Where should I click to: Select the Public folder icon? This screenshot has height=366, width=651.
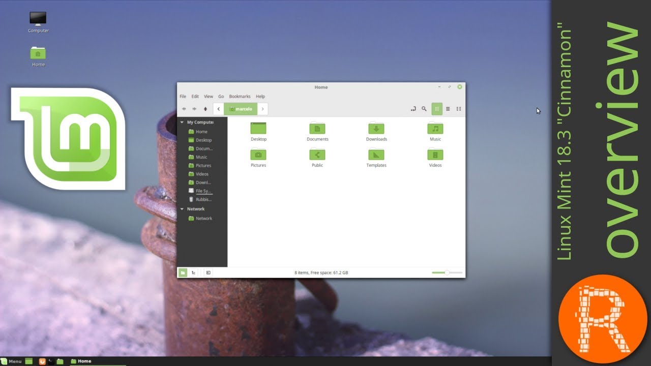click(317, 155)
